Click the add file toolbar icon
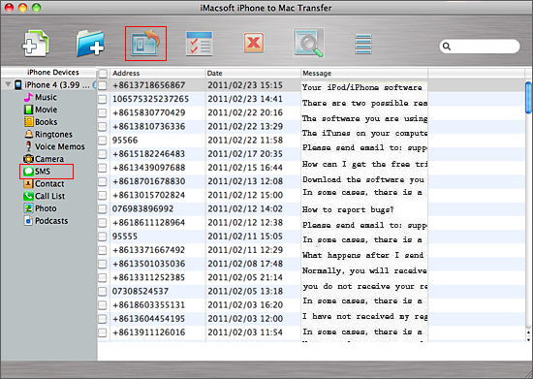Viewport: 533px width, 379px height. click(x=36, y=44)
